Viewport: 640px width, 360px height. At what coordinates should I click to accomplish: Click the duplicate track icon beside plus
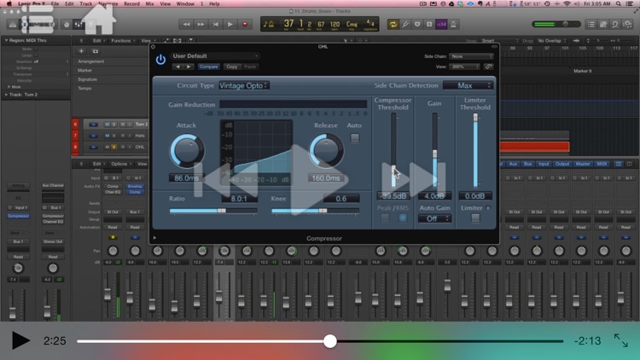(x=95, y=51)
